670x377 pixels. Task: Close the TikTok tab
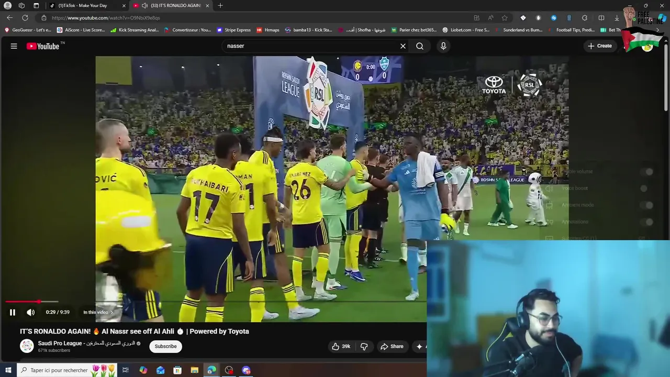pyautogui.click(x=124, y=5)
